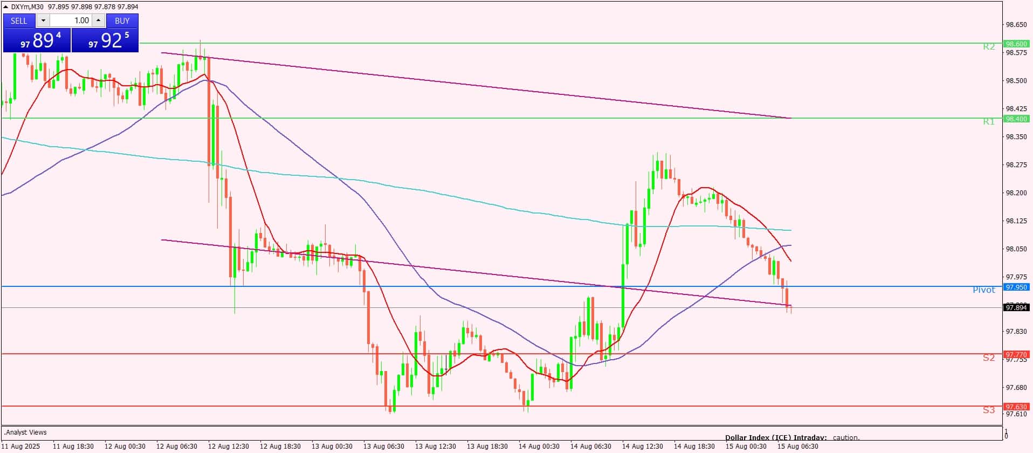Select the S3 support level label
Image resolution: width=1033 pixels, height=453 pixels.
click(x=988, y=410)
